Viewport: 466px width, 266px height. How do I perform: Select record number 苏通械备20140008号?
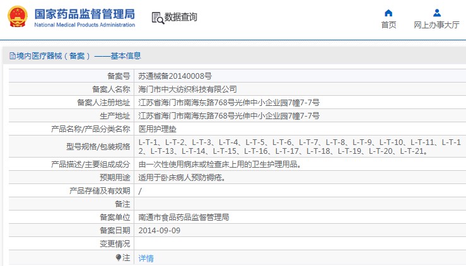(175, 76)
